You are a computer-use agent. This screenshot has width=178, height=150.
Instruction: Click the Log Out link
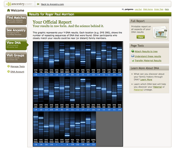(138, 9)
